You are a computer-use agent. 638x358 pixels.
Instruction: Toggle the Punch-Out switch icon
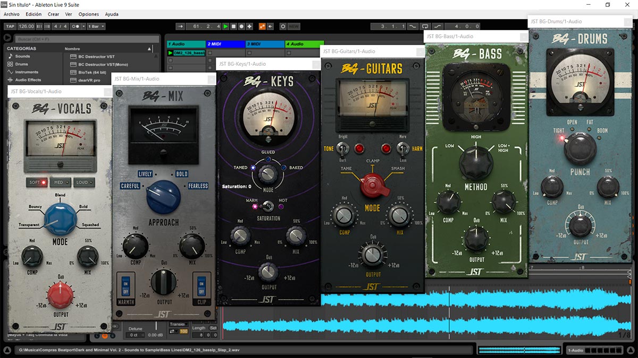(437, 26)
